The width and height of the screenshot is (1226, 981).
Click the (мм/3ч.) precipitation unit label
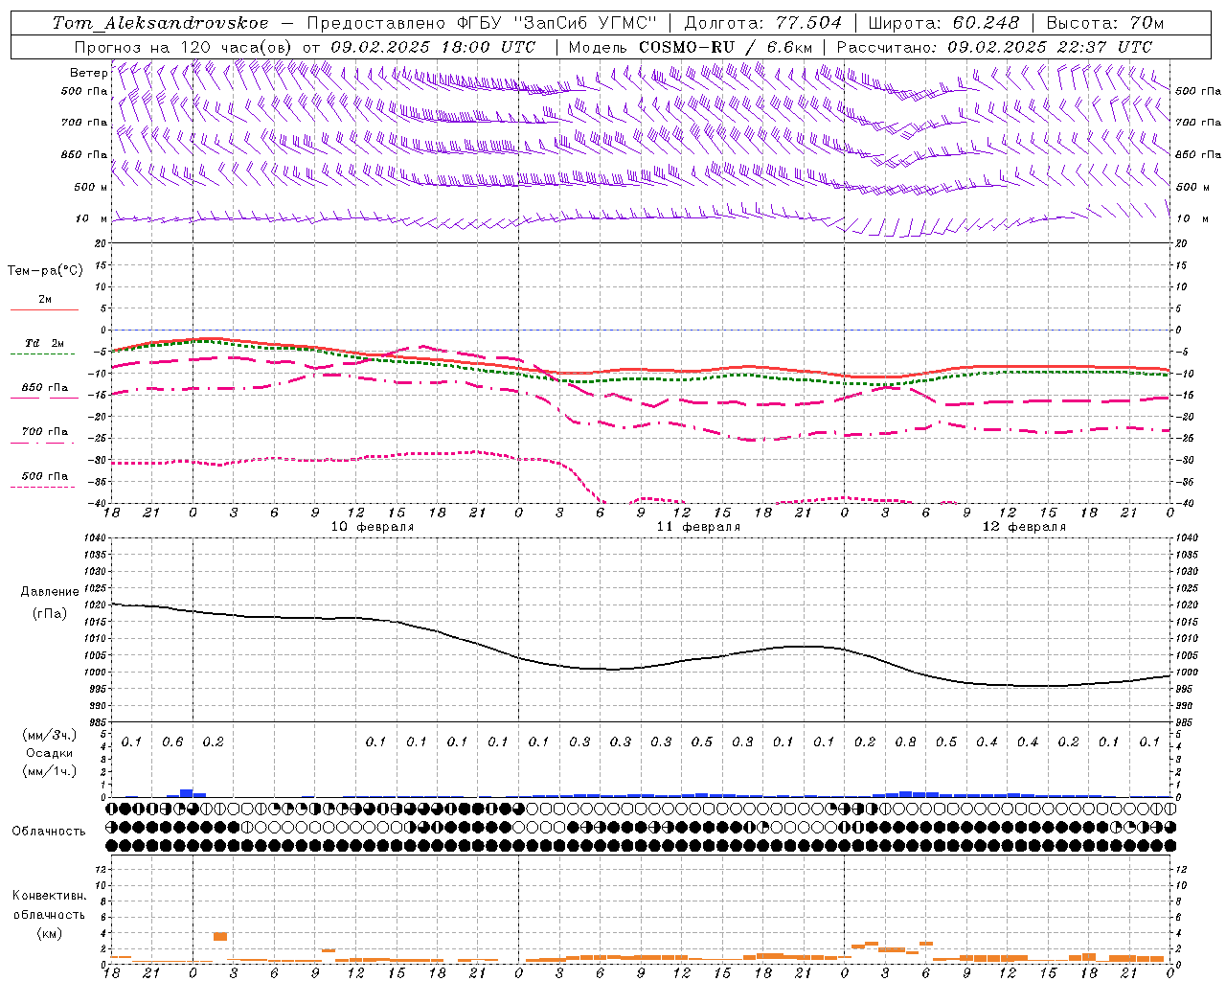click(50, 735)
